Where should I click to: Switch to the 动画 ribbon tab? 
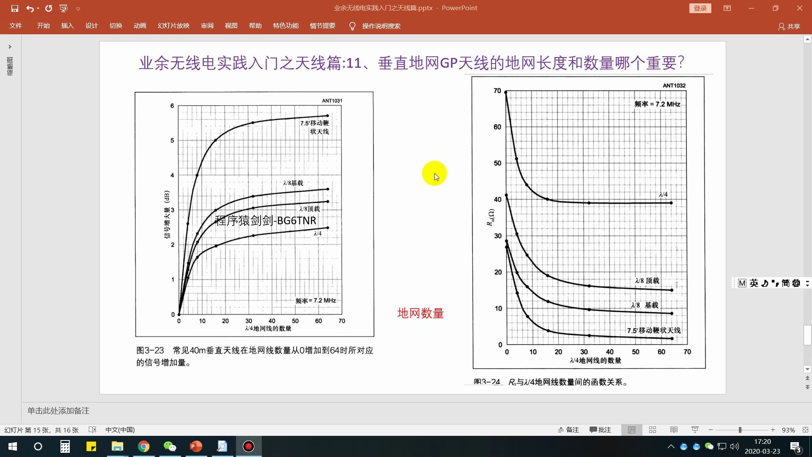140,26
